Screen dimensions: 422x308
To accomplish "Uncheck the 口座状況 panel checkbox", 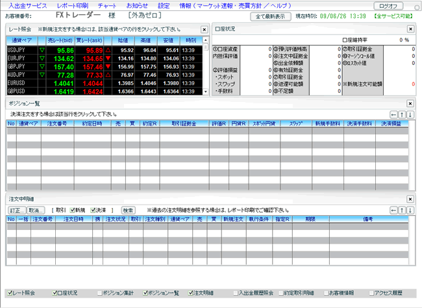I will pos(55,293).
